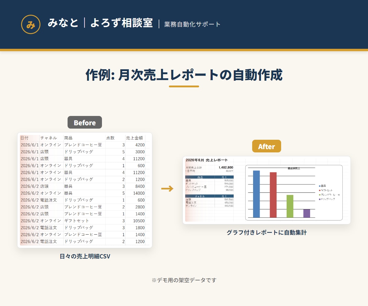This screenshot has height=306, width=368.
Task: Click the 4200 amount cell
Action: tap(140, 145)
